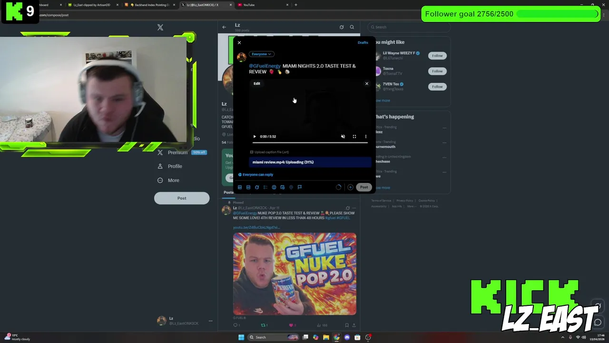Screen dimensions: 609x343
Task: Go back using profile back arrow
Action: point(224,27)
